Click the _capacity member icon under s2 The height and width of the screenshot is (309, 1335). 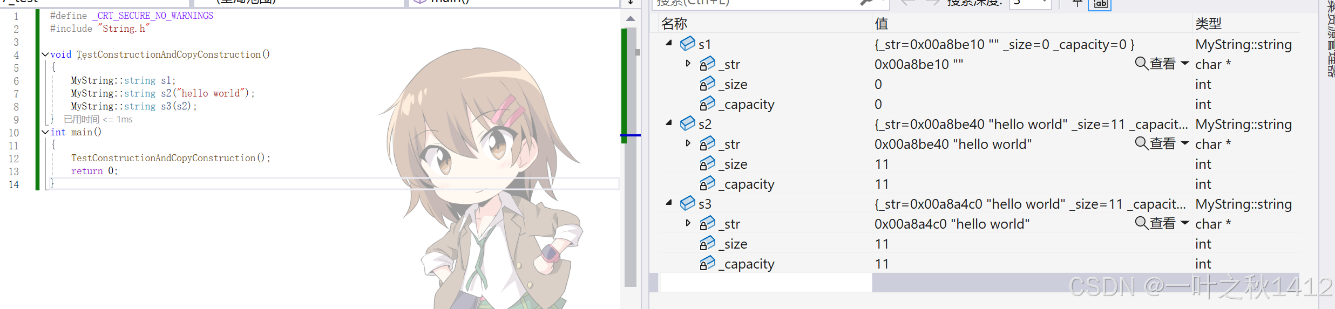click(x=707, y=184)
